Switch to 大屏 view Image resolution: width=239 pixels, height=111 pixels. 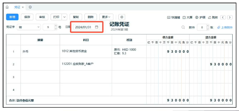pyautogui.click(x=188, y=17)
